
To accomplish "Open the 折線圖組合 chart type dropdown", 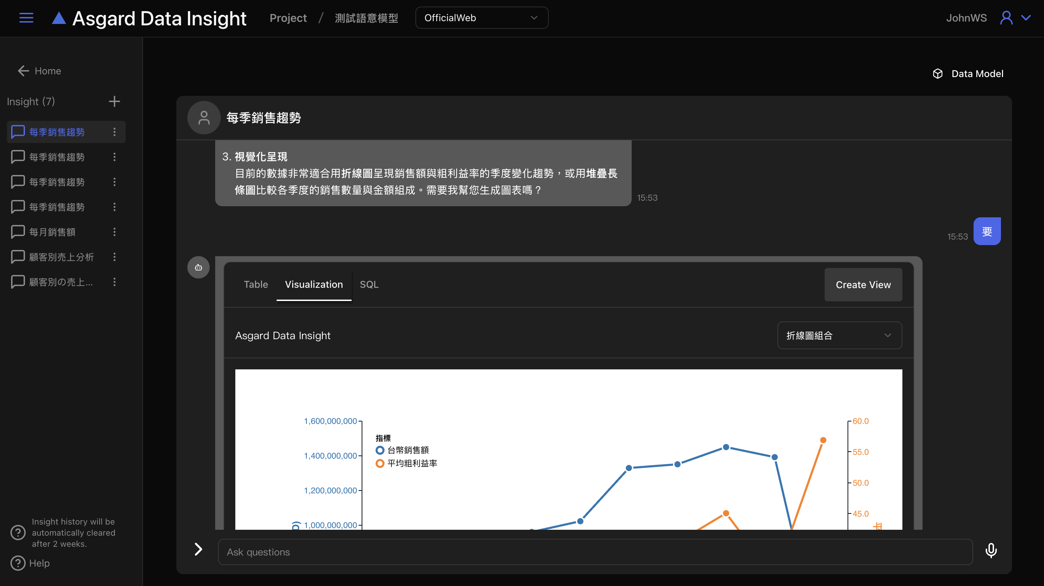I will 839,335.
